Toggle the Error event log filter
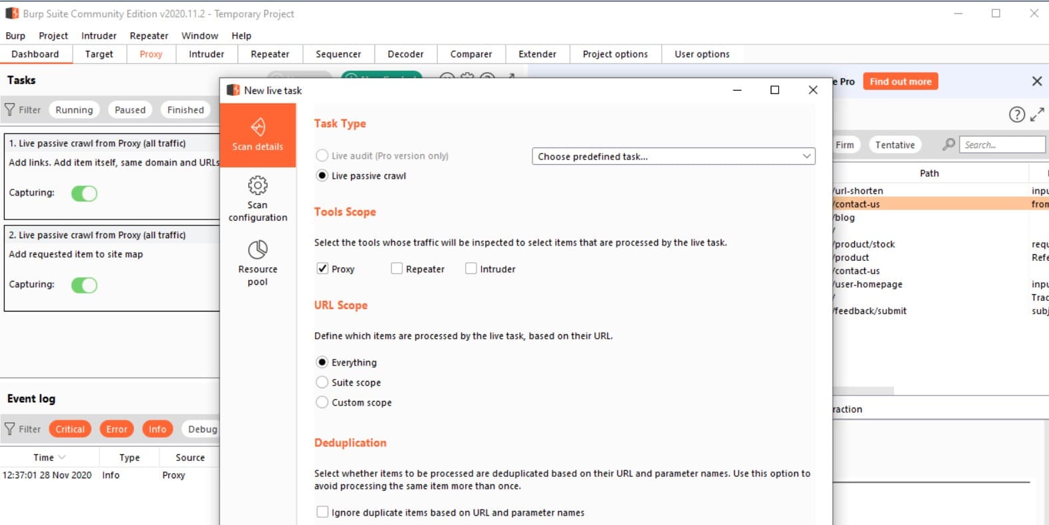 117,429
